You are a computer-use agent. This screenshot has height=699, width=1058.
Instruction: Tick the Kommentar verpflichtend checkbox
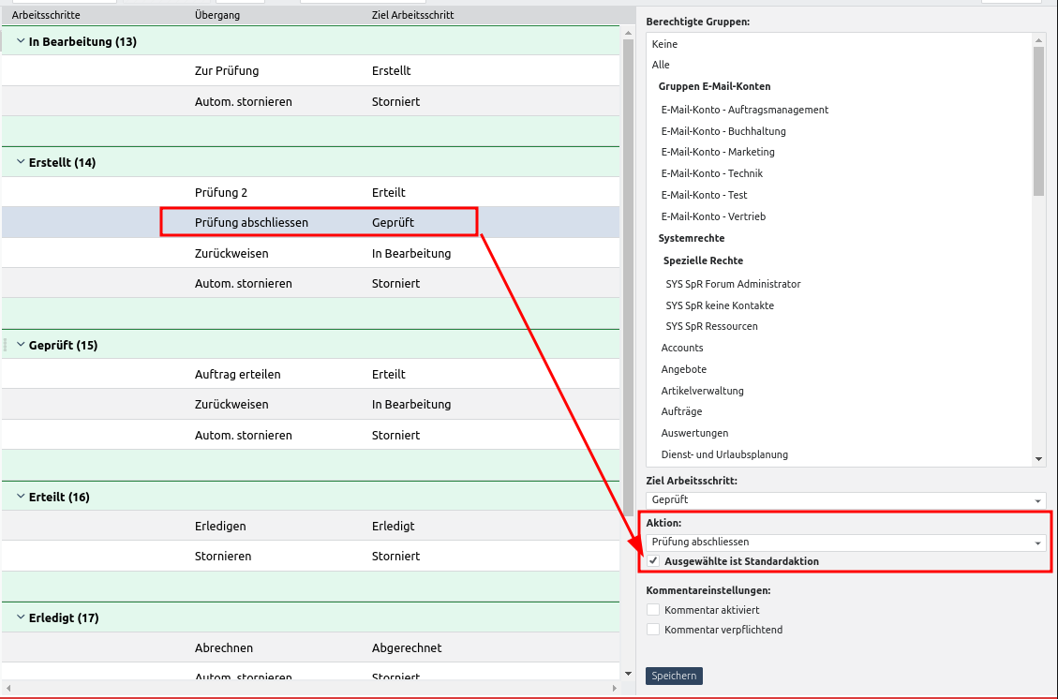tap(653, 630)
